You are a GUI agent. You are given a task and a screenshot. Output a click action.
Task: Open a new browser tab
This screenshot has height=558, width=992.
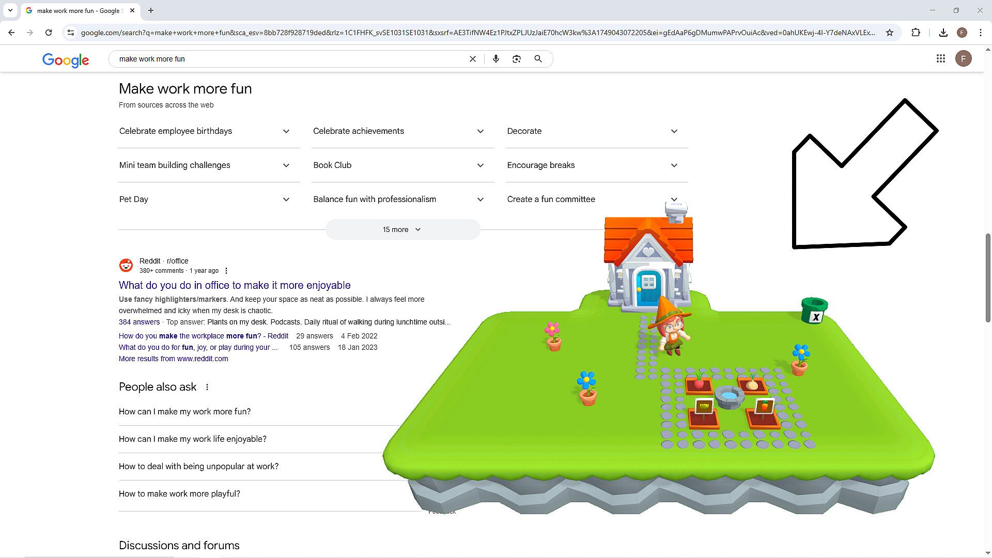(x=151, y=10)
